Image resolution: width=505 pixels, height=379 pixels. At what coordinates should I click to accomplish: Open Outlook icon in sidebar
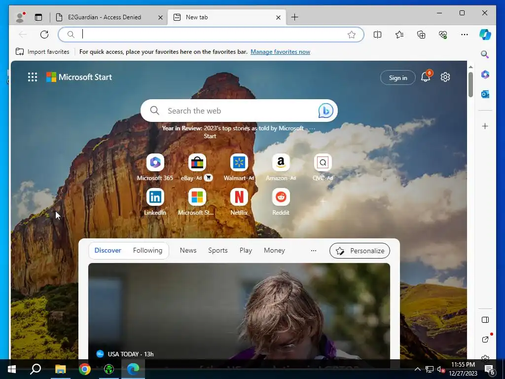pos(485,94)
